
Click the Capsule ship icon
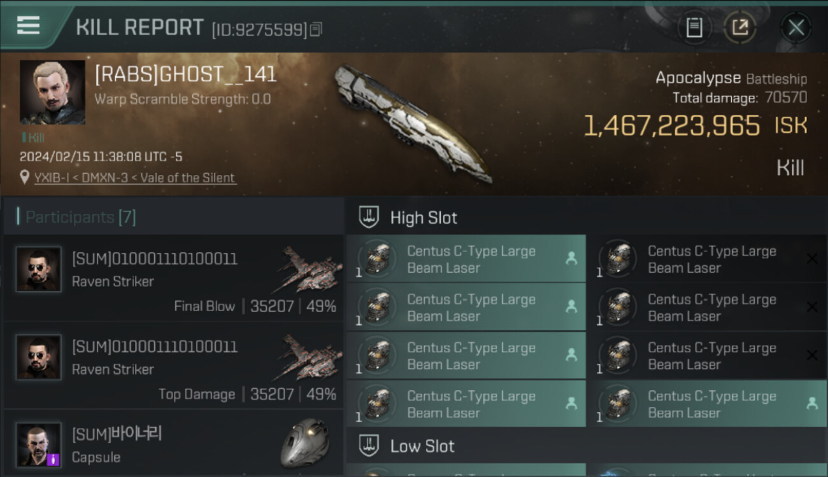305,442
